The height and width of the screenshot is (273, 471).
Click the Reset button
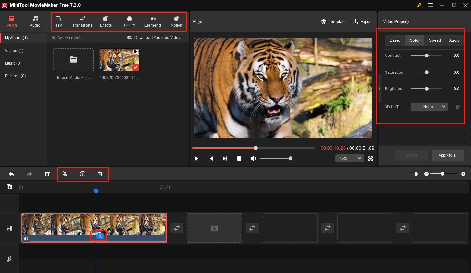(x=411, y=155)
